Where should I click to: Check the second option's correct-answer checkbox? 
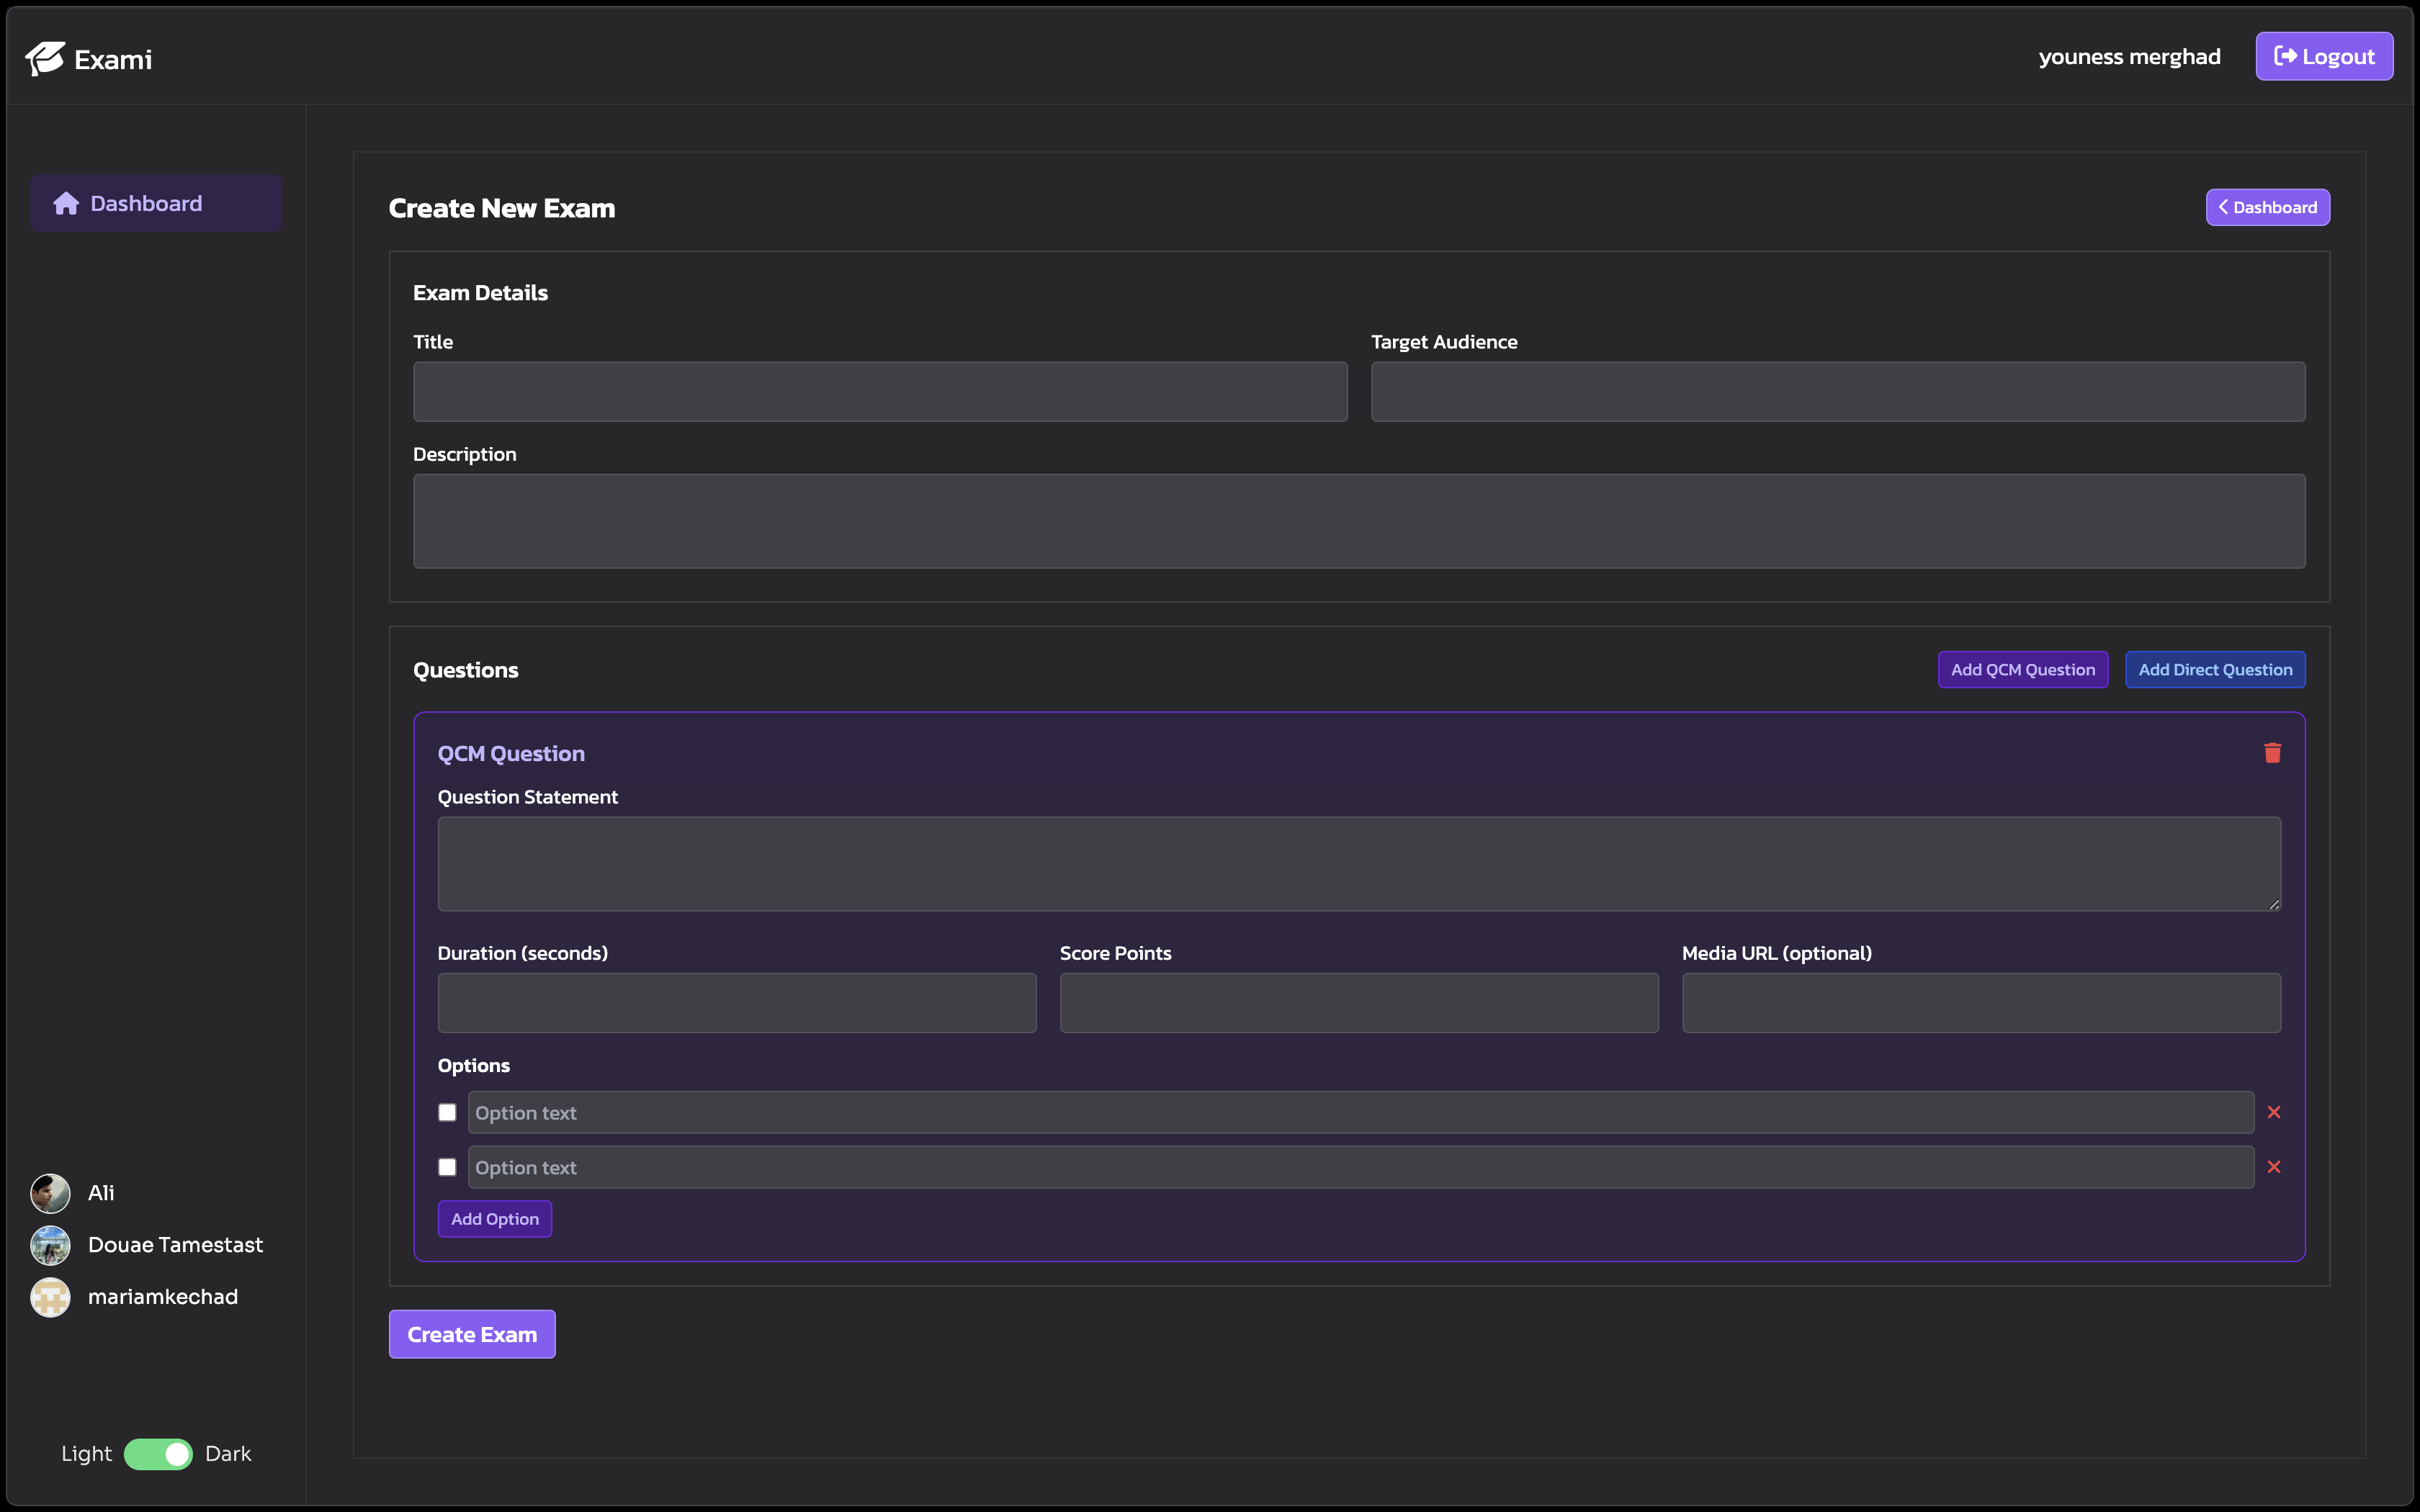coord(447,1167)
